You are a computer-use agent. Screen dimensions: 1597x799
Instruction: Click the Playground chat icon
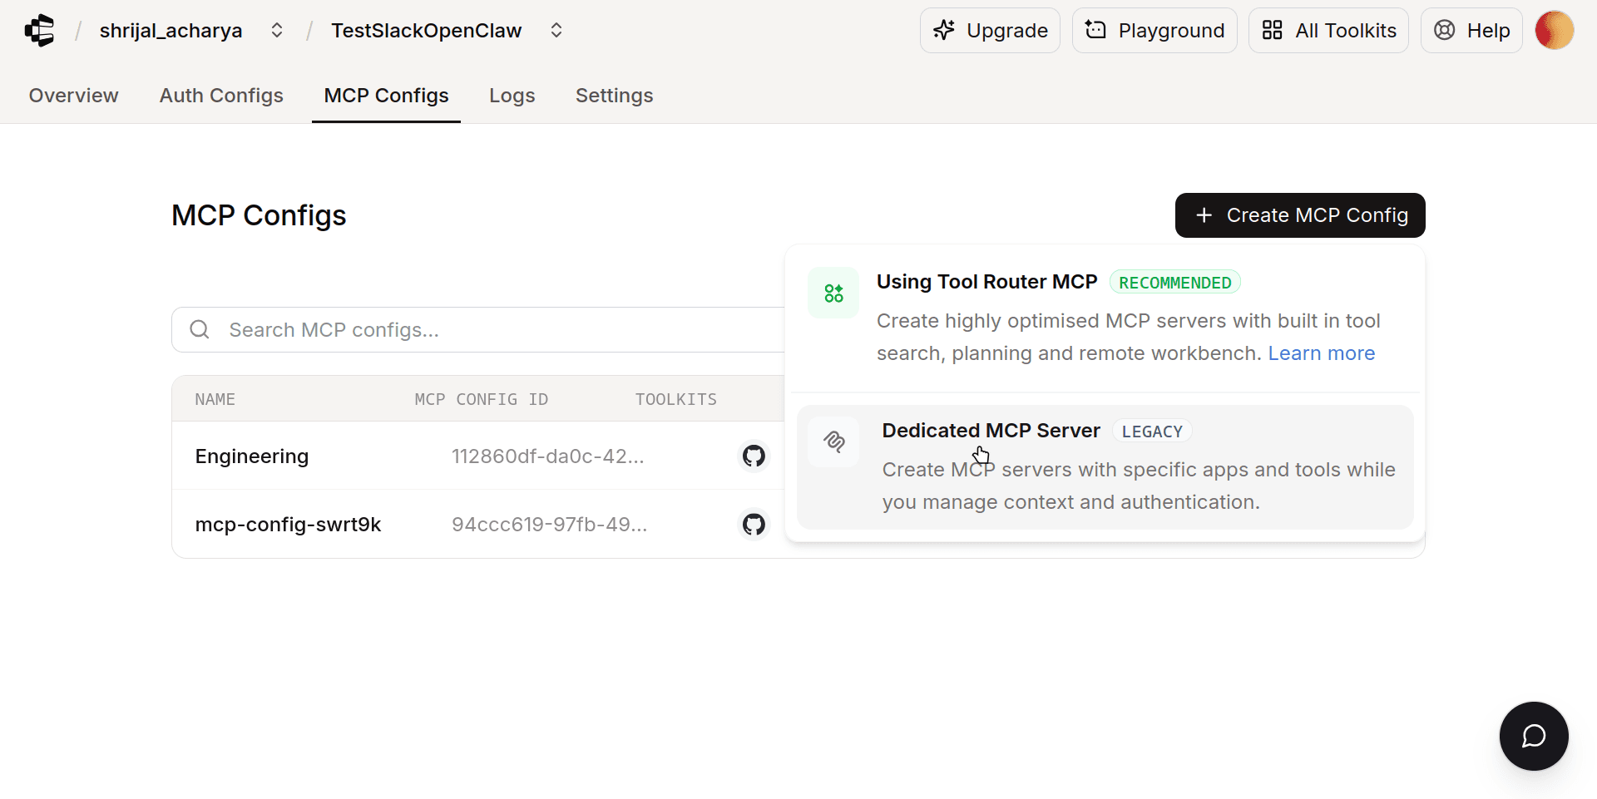1096,30
